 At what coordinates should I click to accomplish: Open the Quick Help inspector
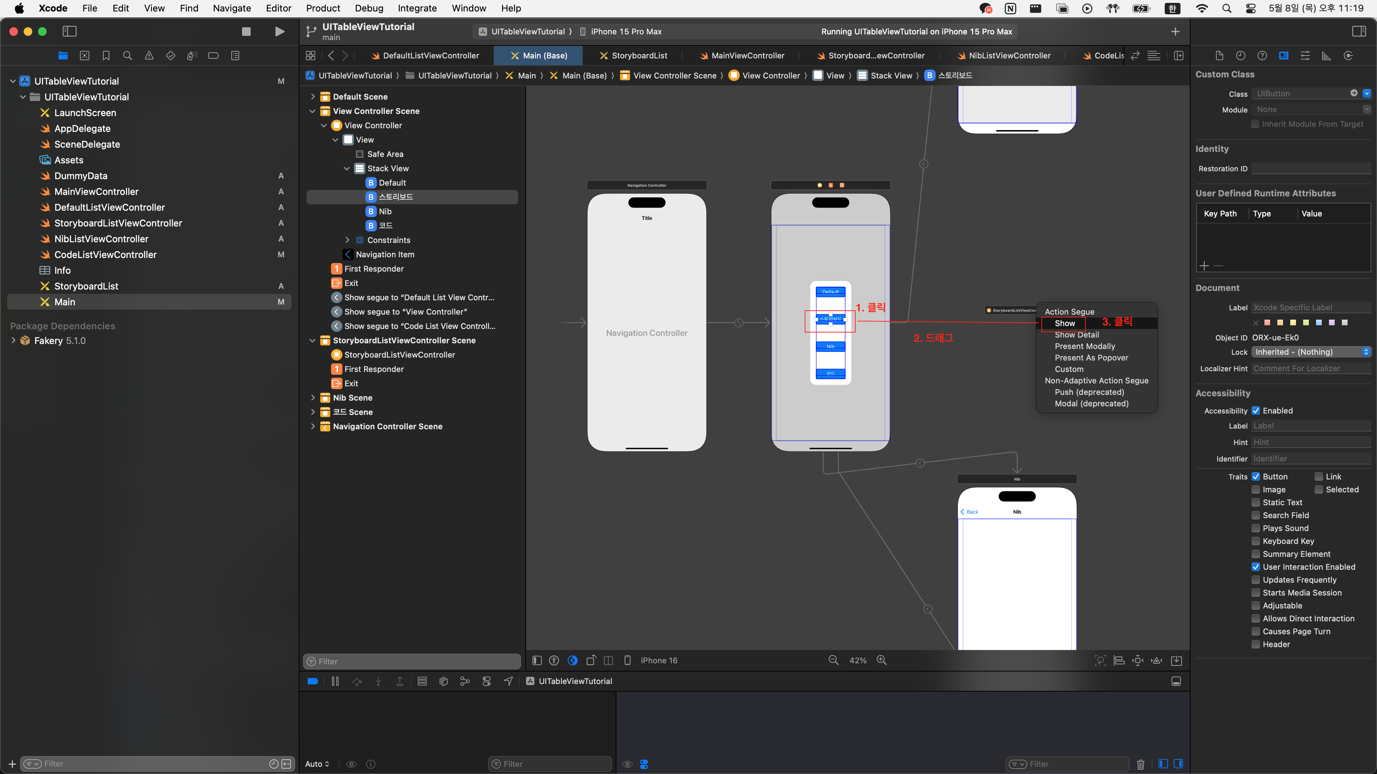[1262, 56]
